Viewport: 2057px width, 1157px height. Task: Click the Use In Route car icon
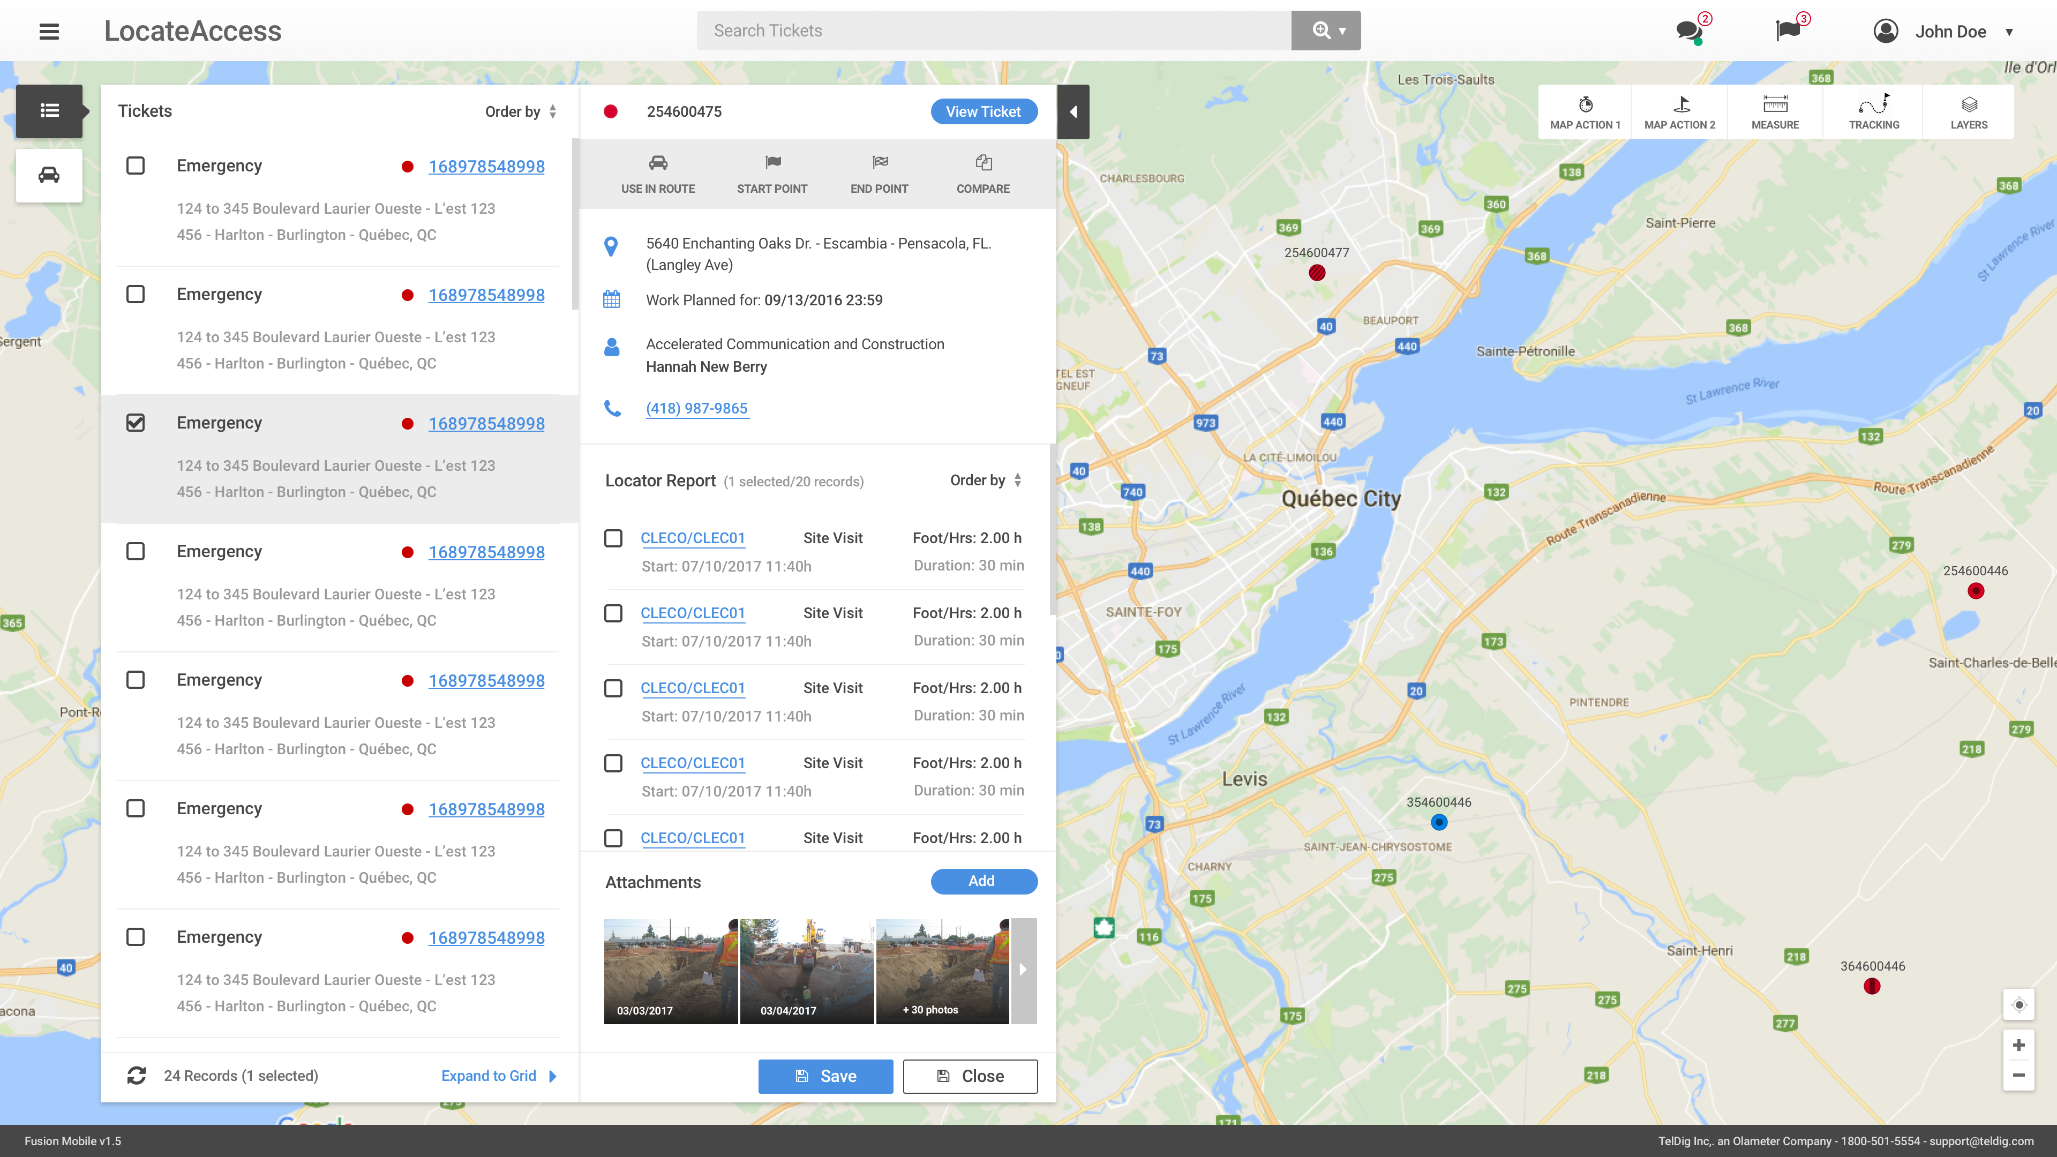[x=658, y=164]
